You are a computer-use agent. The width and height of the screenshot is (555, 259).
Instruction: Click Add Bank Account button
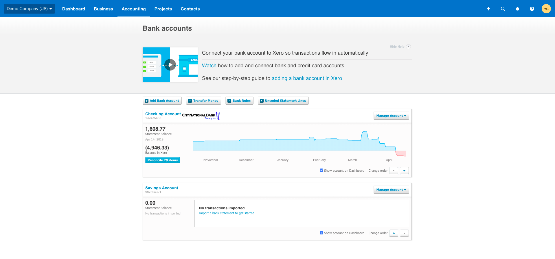[x=162, y=101]
